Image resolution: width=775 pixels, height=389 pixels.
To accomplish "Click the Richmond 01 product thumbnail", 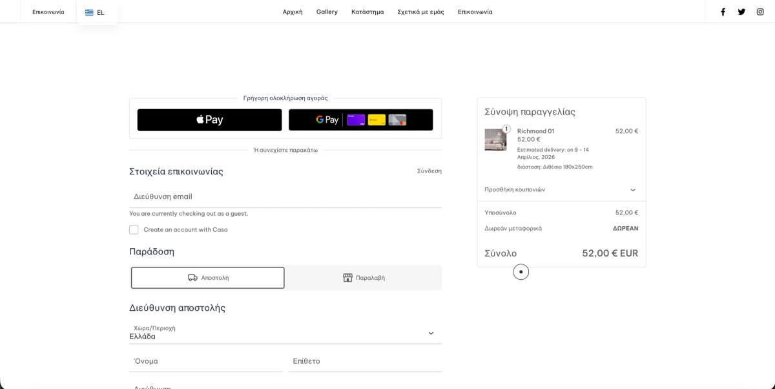I will (x=495, y=140).
